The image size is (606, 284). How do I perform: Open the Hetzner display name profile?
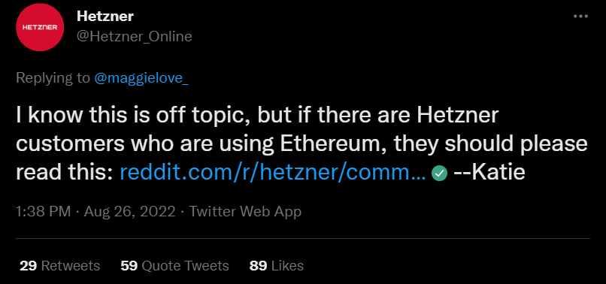[x=105, y=17]
